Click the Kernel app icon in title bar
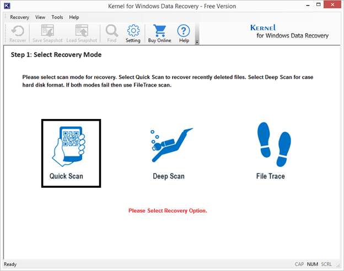344x271 pixels. click(7, 6)
